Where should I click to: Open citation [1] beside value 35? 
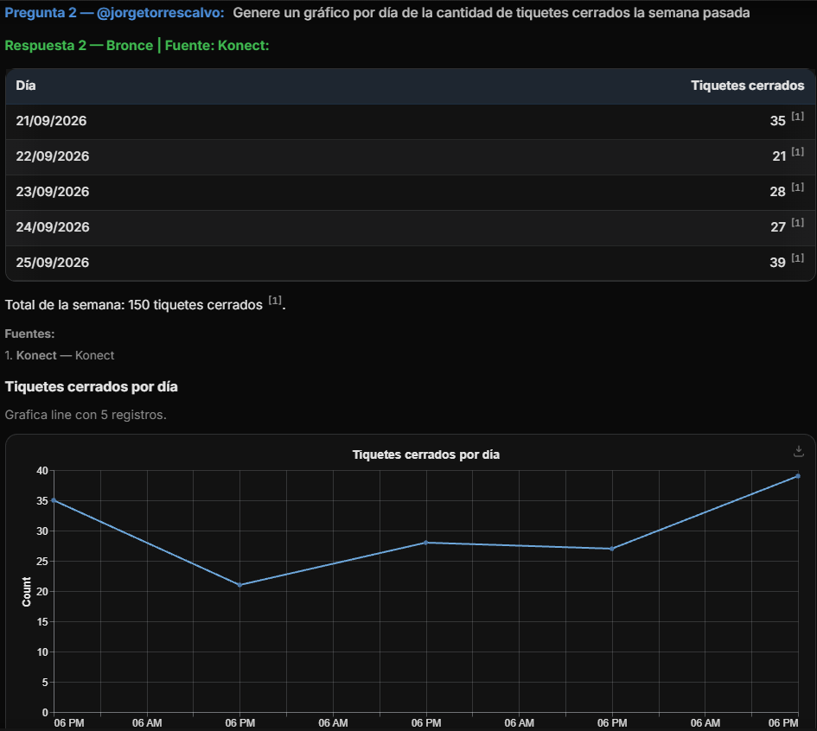(x=797, y=116)
